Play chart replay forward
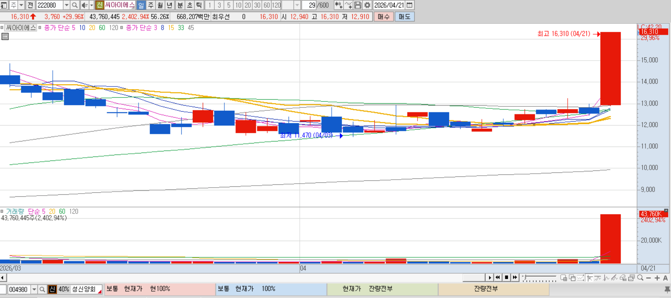Image resolution: width=671 pixels, height=298 pixels. [490, 277]
